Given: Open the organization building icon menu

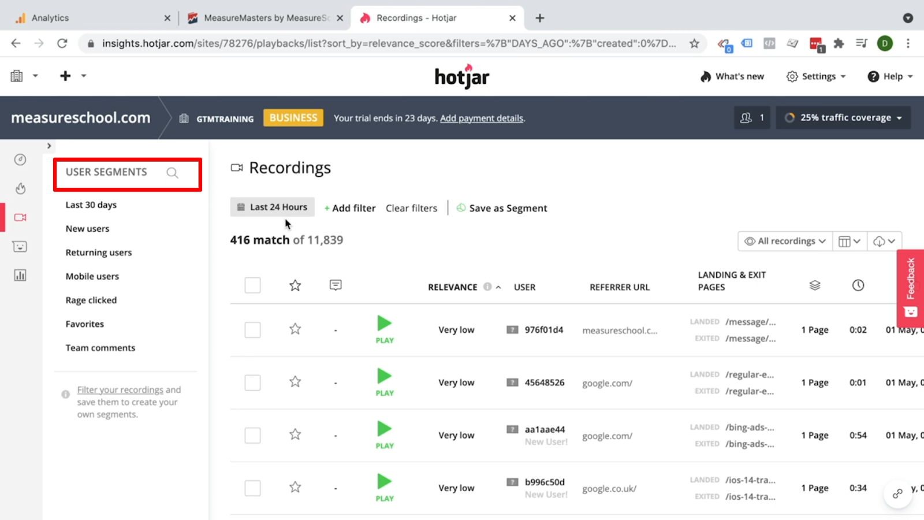Looking at the screenshot, I should pos(24,76).
